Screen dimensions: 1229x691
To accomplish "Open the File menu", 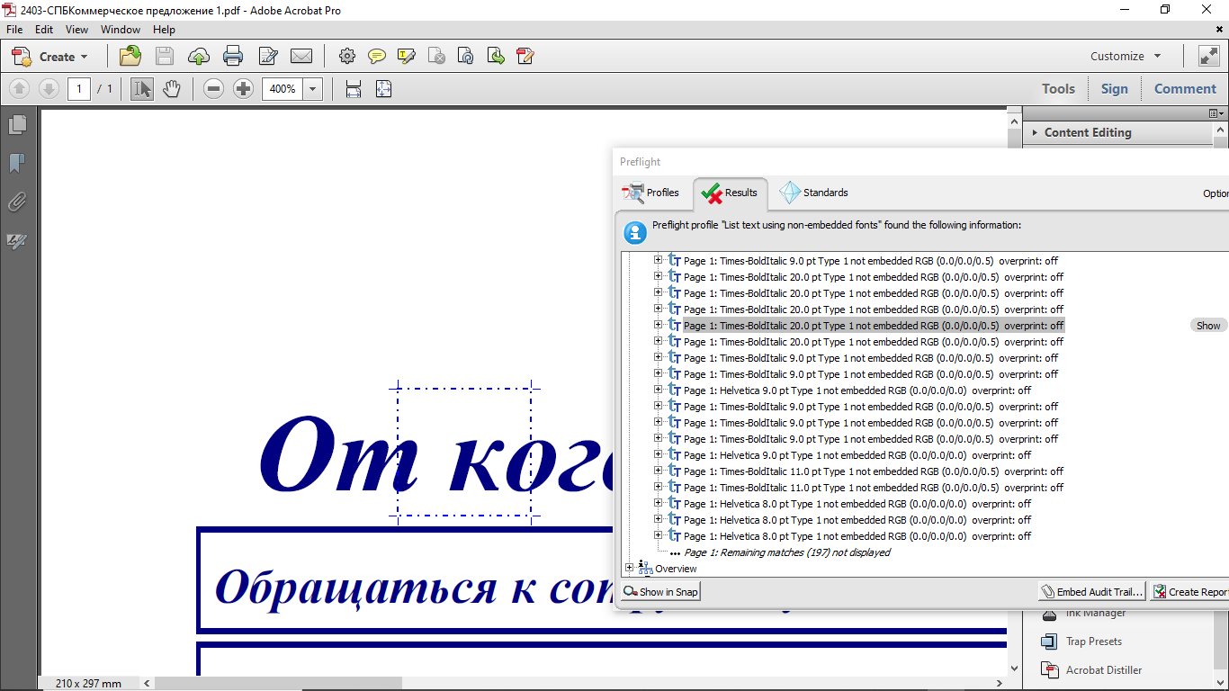I will [x=14, y=30].
